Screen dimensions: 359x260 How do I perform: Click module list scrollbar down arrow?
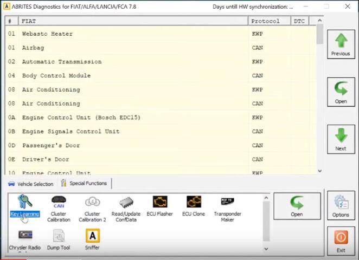pos(320,171)
